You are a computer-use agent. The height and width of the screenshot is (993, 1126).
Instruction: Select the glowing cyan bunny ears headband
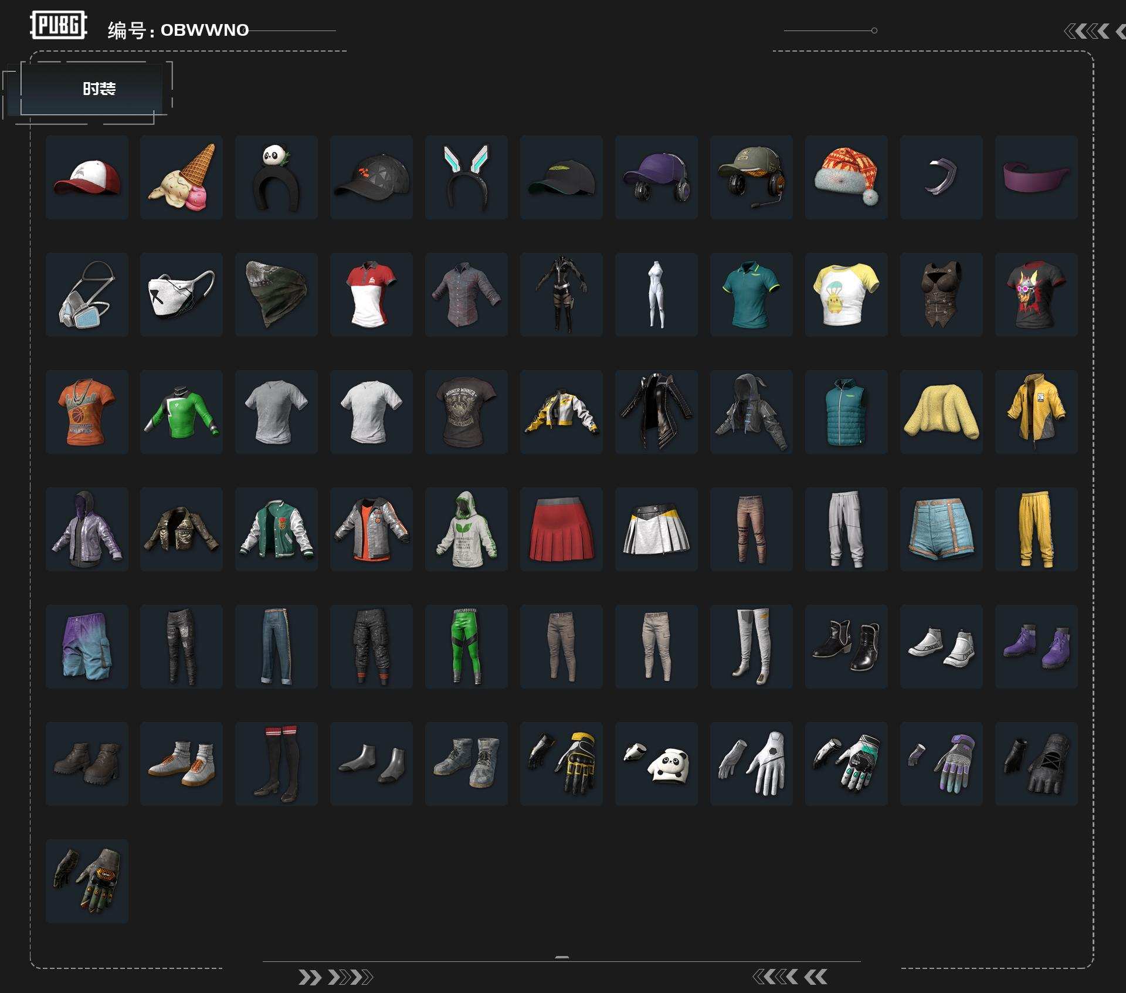click(466, 177)
